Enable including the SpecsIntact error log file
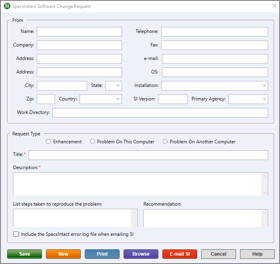The height and width of the screenshot is (264, 280). (x=16, y=234)
